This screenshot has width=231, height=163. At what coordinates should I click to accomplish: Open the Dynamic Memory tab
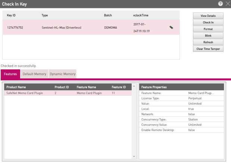pyautogui.click(x=62, y=74)
